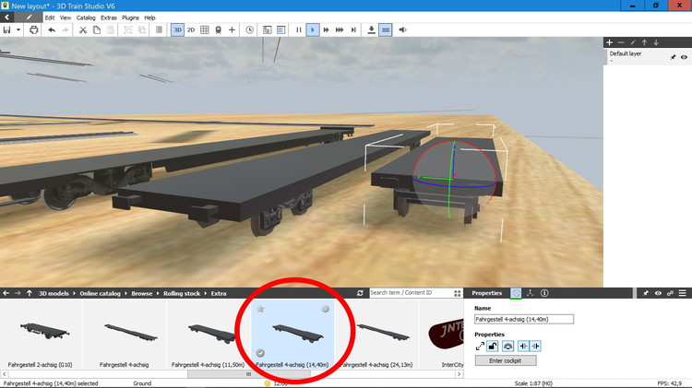
Task: Fast-forward the simulation triple speed
Action: (340, 30)
